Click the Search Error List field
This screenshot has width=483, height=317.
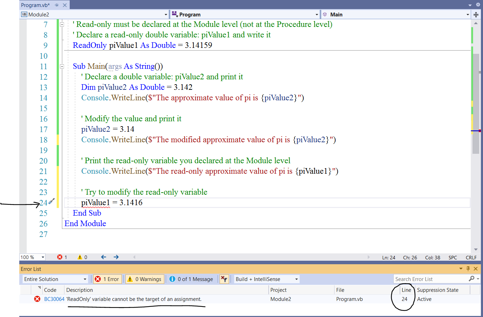tap(430, 279)
